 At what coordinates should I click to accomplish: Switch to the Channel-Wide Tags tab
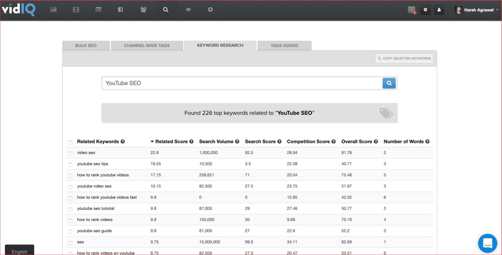pos(147,46)
